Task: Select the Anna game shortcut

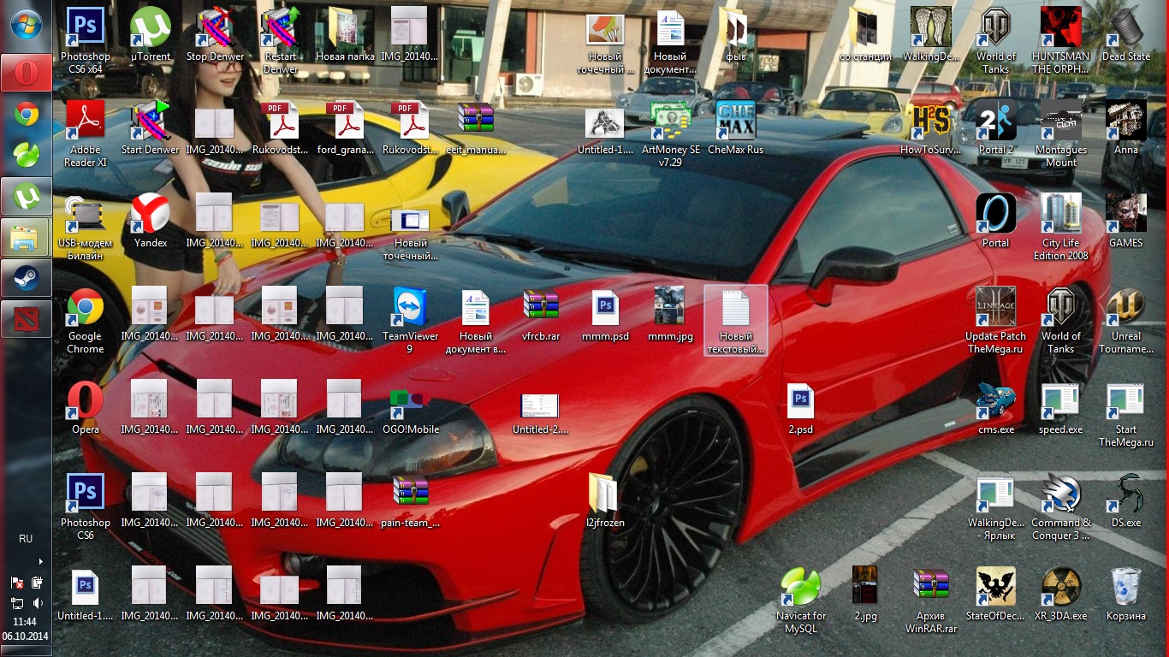Action: (x=1125, y=127)
